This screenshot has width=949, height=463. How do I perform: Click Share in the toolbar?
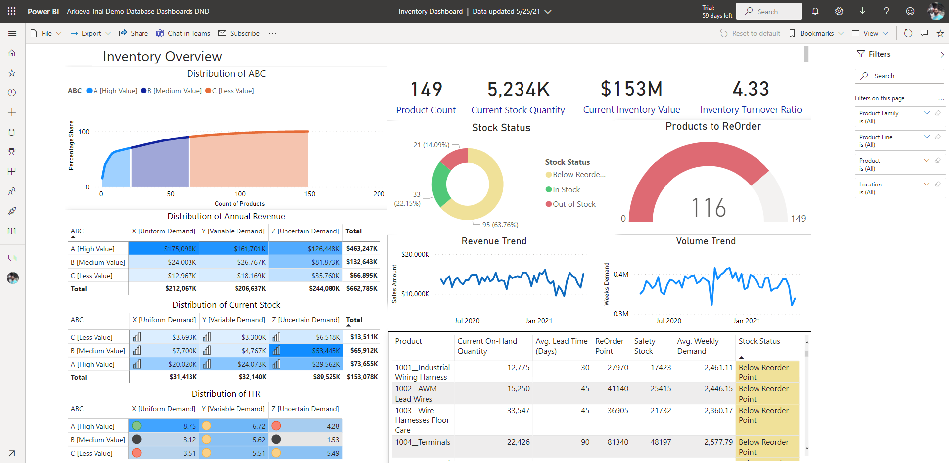(134, 33)
